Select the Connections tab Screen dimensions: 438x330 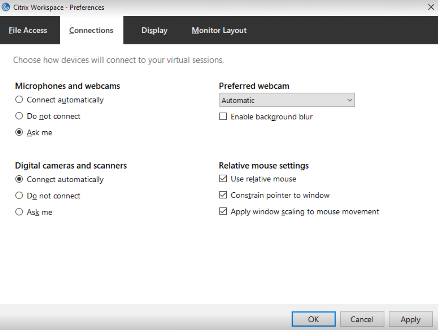[91, 30]
